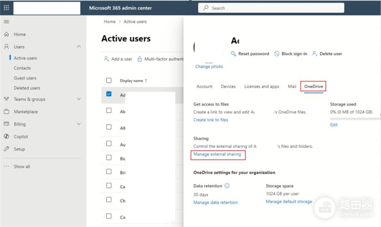
Task: Click Manage data retention link
Action: tap(216, 202)
